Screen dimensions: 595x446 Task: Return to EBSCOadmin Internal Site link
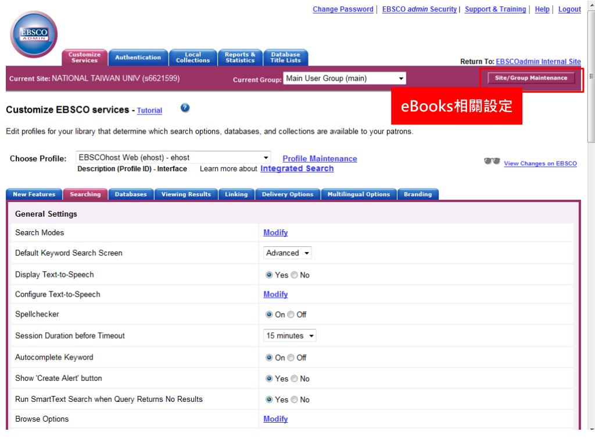(x=538, y=62)
